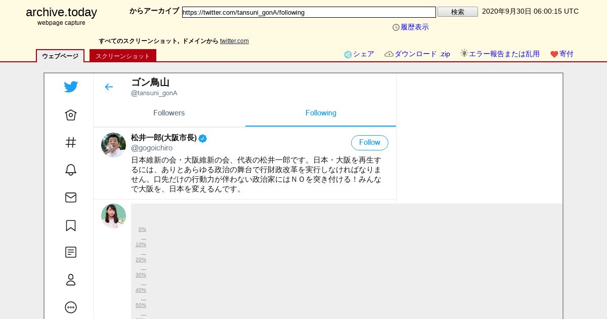Switch to the Following tab

pyautogui.click(x=321, y=113)
